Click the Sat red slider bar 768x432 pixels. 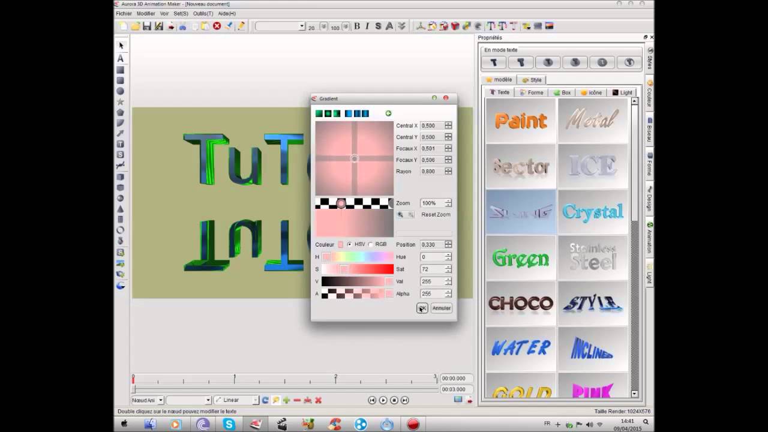pyautogui.click(x=358, y=269)
